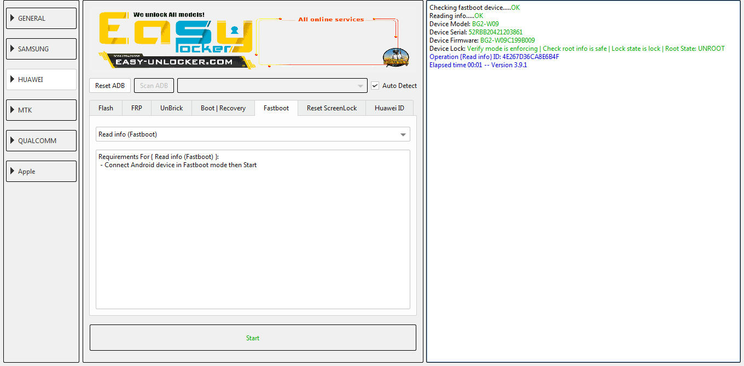Click the Connect Android device in Fastboot instruction

[179, 165]
